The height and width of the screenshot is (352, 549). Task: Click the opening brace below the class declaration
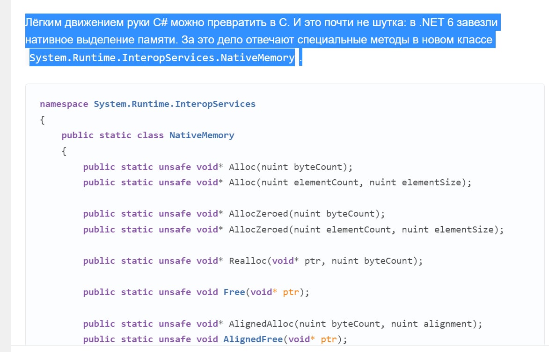[64, 151]
